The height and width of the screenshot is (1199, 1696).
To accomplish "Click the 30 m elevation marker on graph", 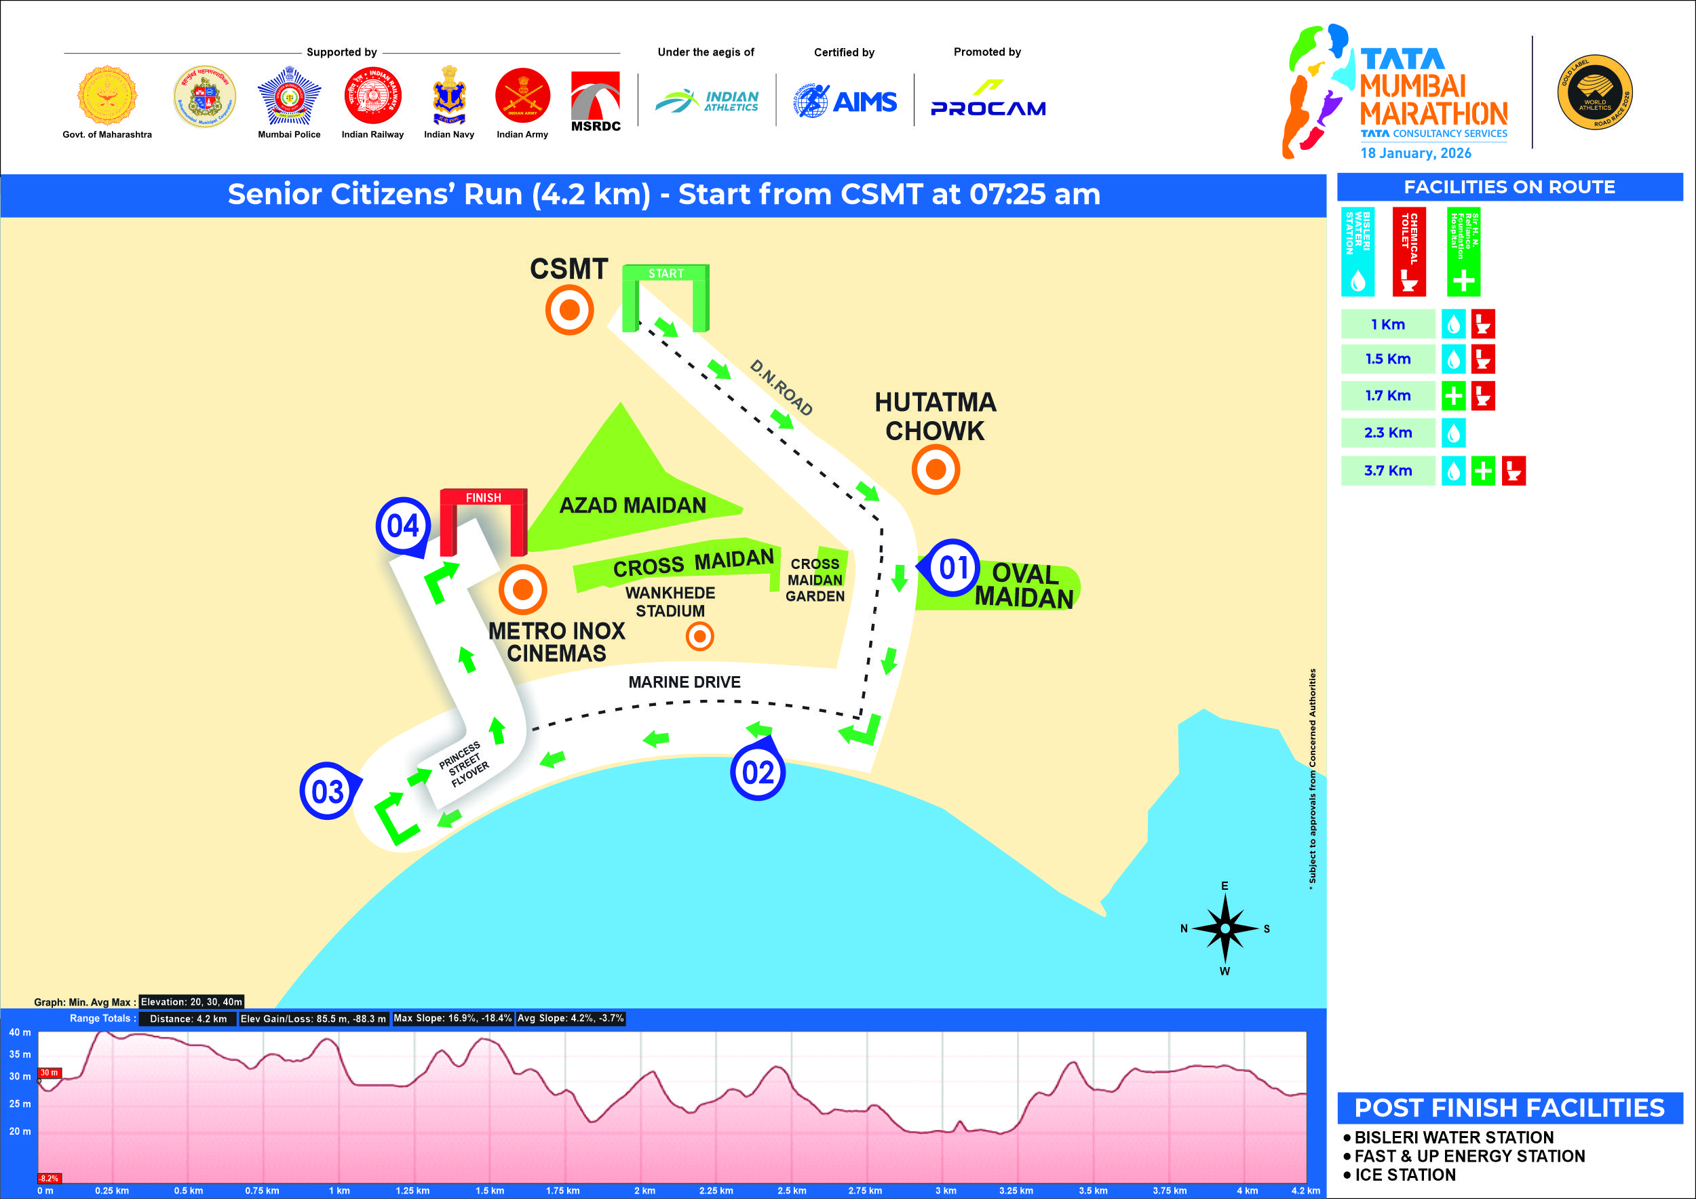I will 50,1073.
